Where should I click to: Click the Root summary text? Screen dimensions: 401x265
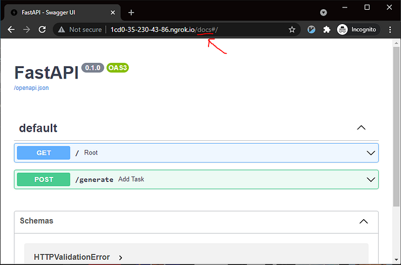coord(91,153)
